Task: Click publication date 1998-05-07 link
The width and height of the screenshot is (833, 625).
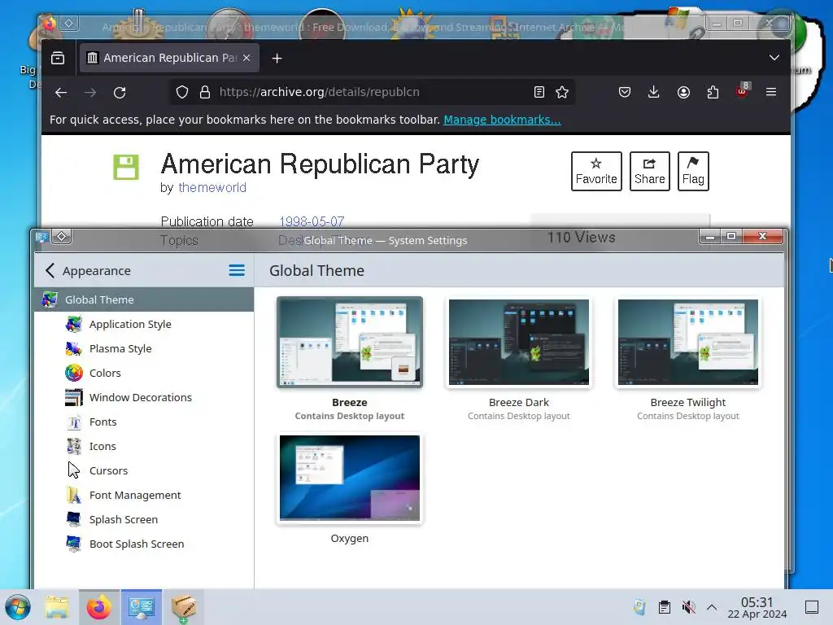Action: tap(312, 221)
